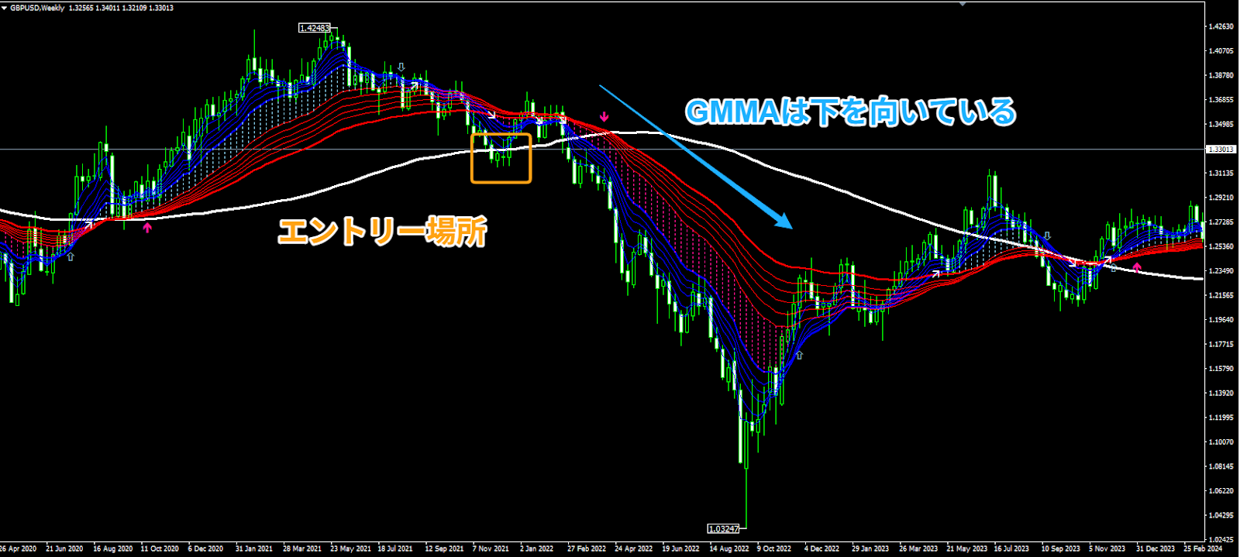Click the 1.42630 level on price scale
The width and height of the screenshot is (1240, 557).
(1221, 26)
